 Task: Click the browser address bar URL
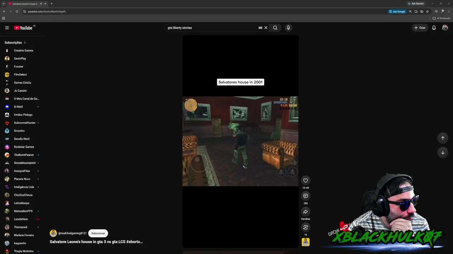pos(47,12)
